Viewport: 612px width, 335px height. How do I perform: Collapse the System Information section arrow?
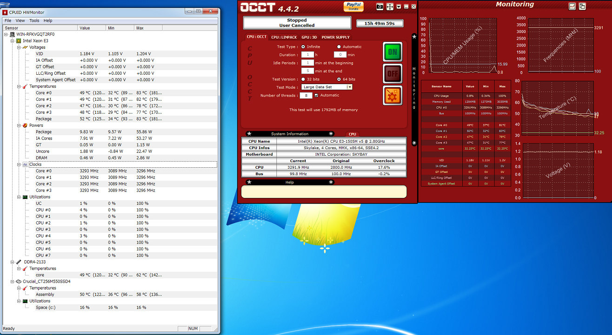[x=331, y=134]
